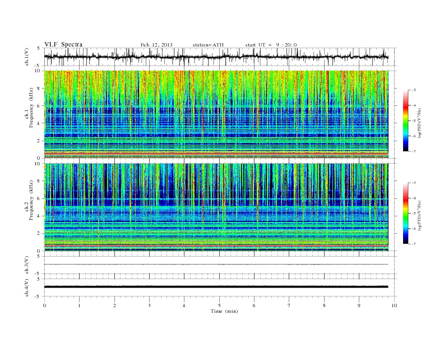Screen dimensions: 444x343
Task: Click the "4" kHz tick of ch.1 spectrogram
Action: point(39,123)
